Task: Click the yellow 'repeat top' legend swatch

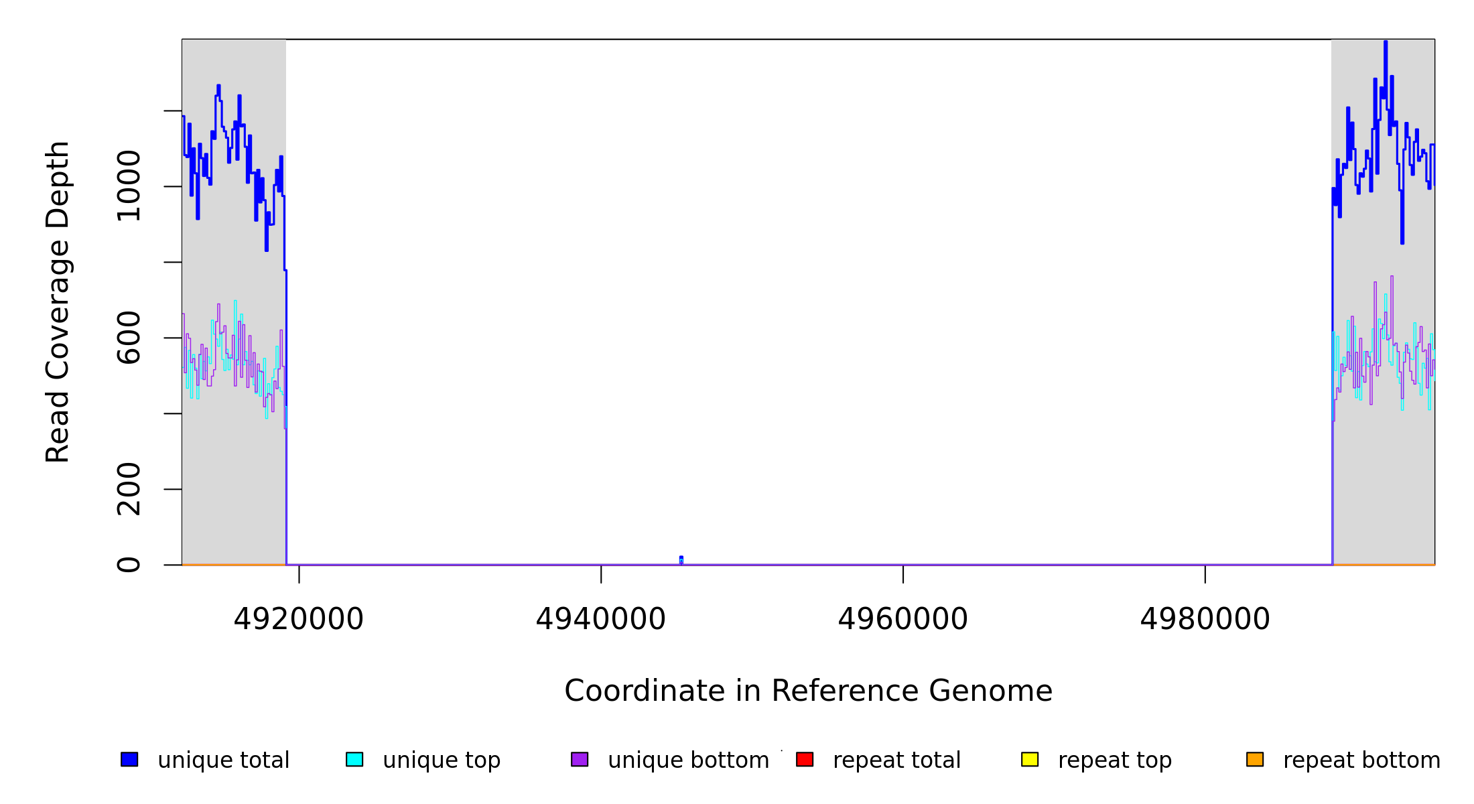Action: (1030, 759)
